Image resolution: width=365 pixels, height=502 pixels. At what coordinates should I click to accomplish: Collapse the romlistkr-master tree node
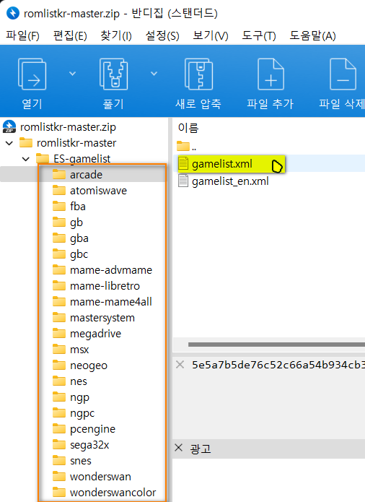coord(9,143)
